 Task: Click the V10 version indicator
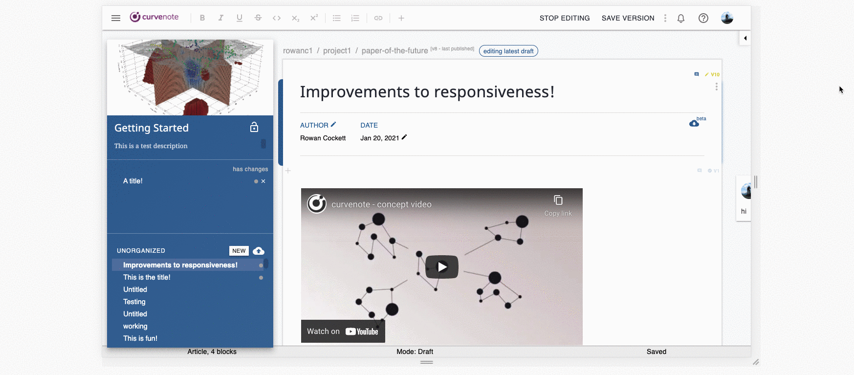[x=712, y=74]
